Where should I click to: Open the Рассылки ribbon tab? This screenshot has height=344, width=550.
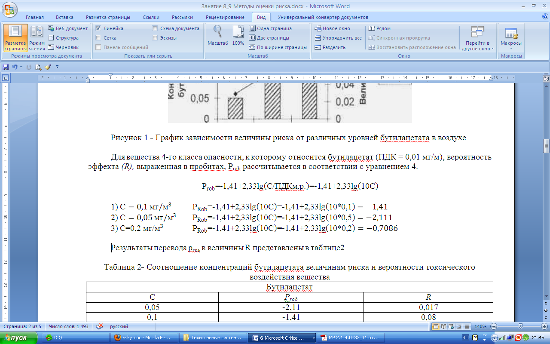coord(182,17)
